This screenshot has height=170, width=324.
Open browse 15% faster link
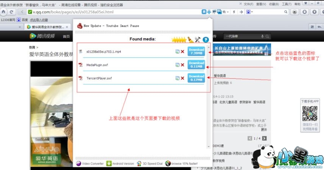(181, 164)
